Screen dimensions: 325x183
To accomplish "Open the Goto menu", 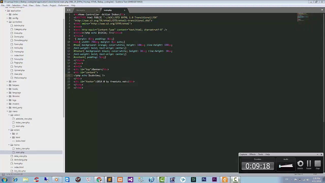I will point(38,5).
